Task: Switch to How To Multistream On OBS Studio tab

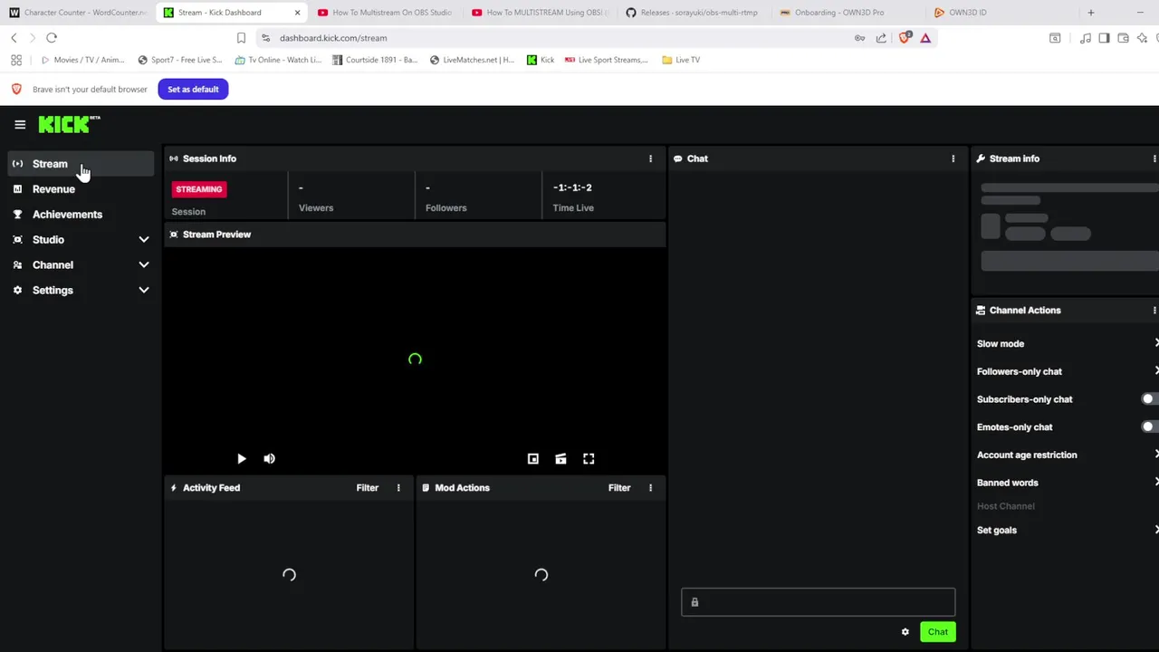Action: click(x=385, y=13)
